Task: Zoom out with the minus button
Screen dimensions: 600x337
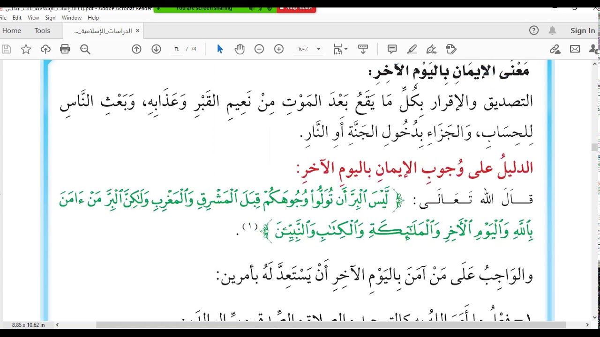Action: (259, 49)
